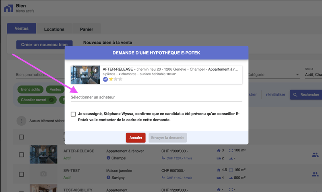Click the TEST-VISIBILITY row thumbnail

tap(43, 188)
